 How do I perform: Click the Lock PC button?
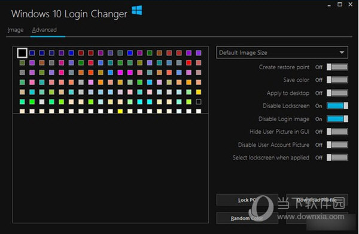pos(247,200)
